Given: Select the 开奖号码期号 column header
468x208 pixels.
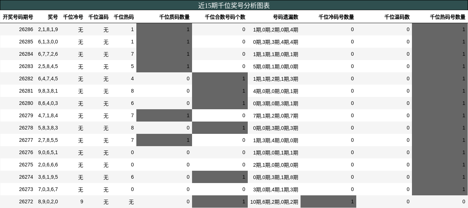Looking at the screenshot, I should pyautogui.click(x=18, y=17).
